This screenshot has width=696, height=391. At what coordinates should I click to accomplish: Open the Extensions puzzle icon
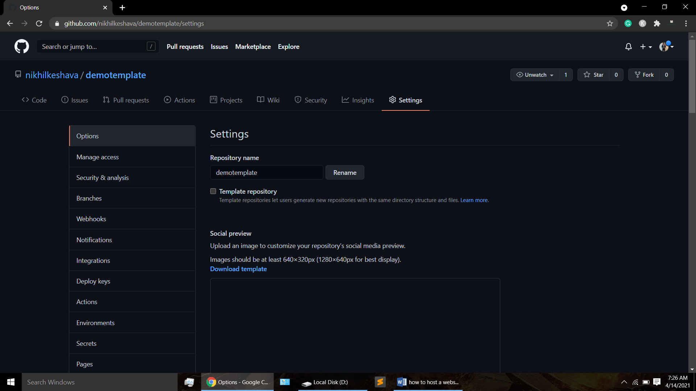(657, 24)
